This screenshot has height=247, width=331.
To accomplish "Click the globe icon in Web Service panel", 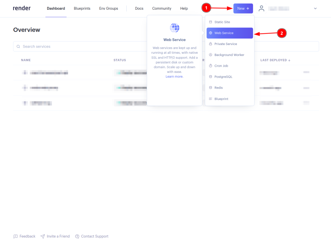I will (x=175, y=28).
